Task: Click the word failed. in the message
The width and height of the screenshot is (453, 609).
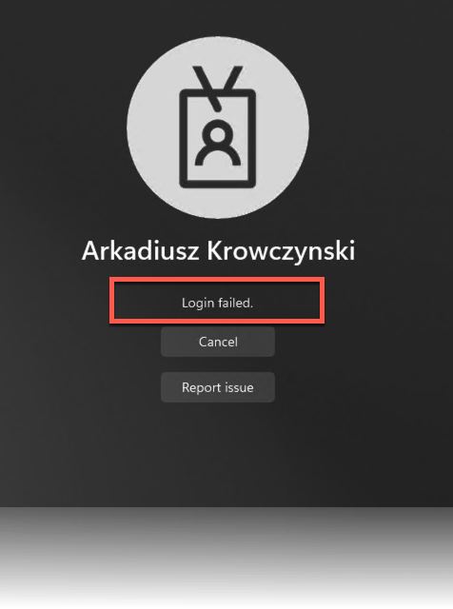Action: pyautogui.click(x=235, y=303)
